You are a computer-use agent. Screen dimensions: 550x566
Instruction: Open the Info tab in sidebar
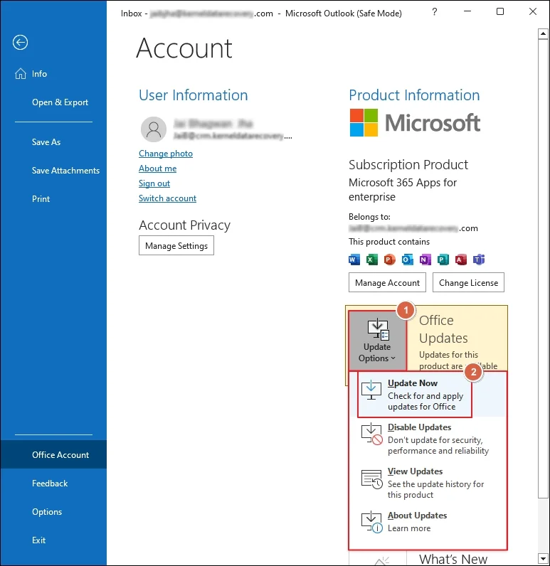pos(53,74)
